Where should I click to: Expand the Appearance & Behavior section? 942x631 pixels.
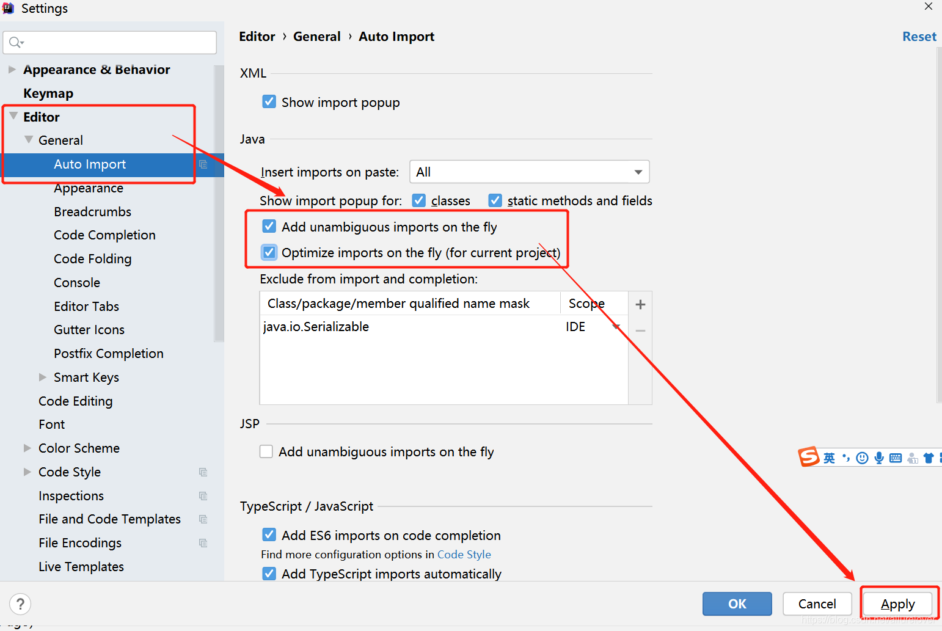12,70
